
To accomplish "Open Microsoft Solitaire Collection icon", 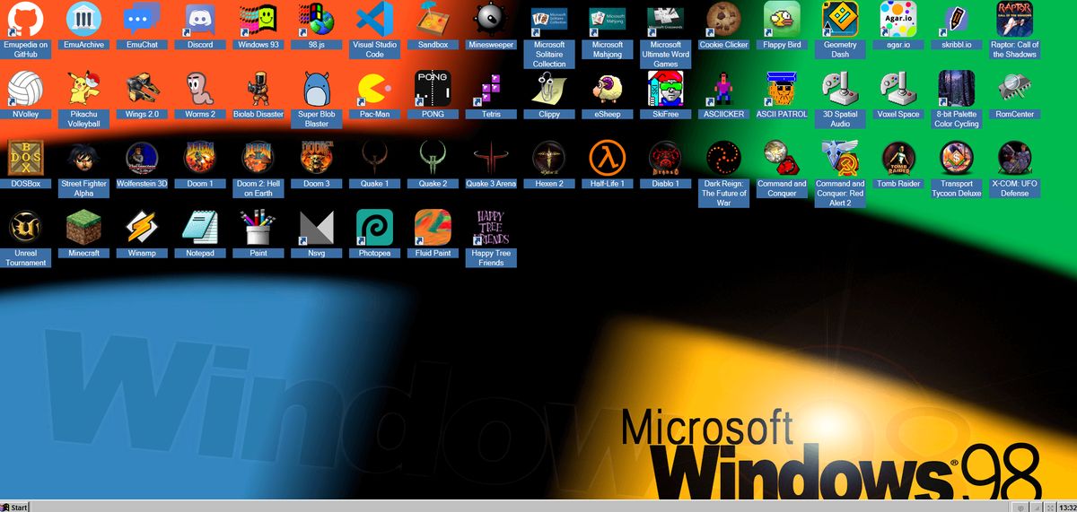I will [549, 19].
